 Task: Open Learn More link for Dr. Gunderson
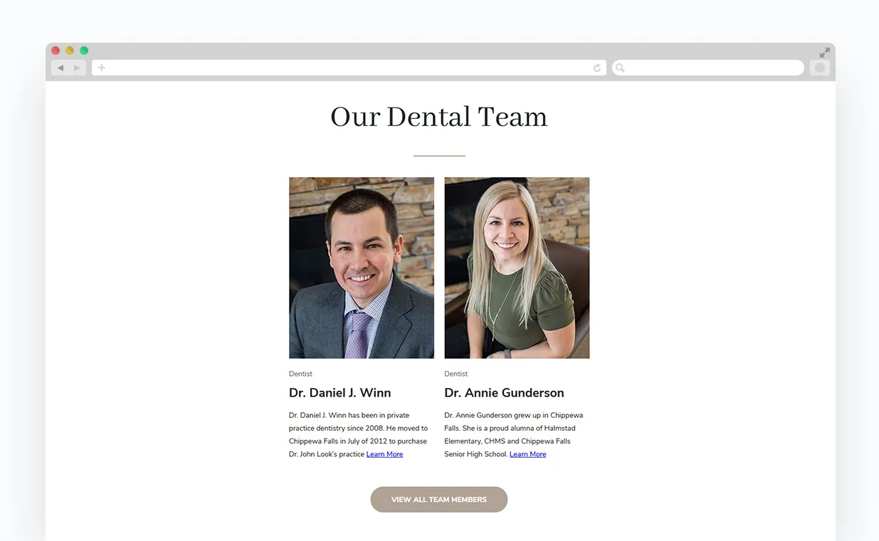[528, 454]
